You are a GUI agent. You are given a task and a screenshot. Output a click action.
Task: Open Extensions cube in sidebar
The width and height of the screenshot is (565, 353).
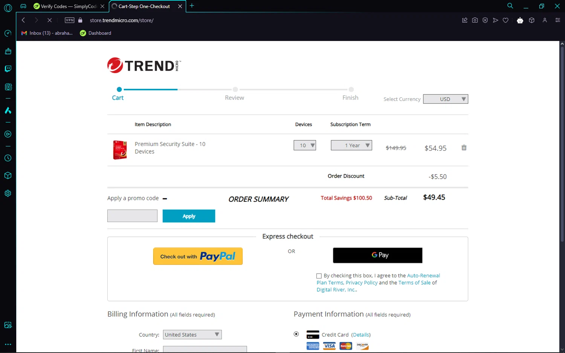pyautogui.click(x=8, y=176)
